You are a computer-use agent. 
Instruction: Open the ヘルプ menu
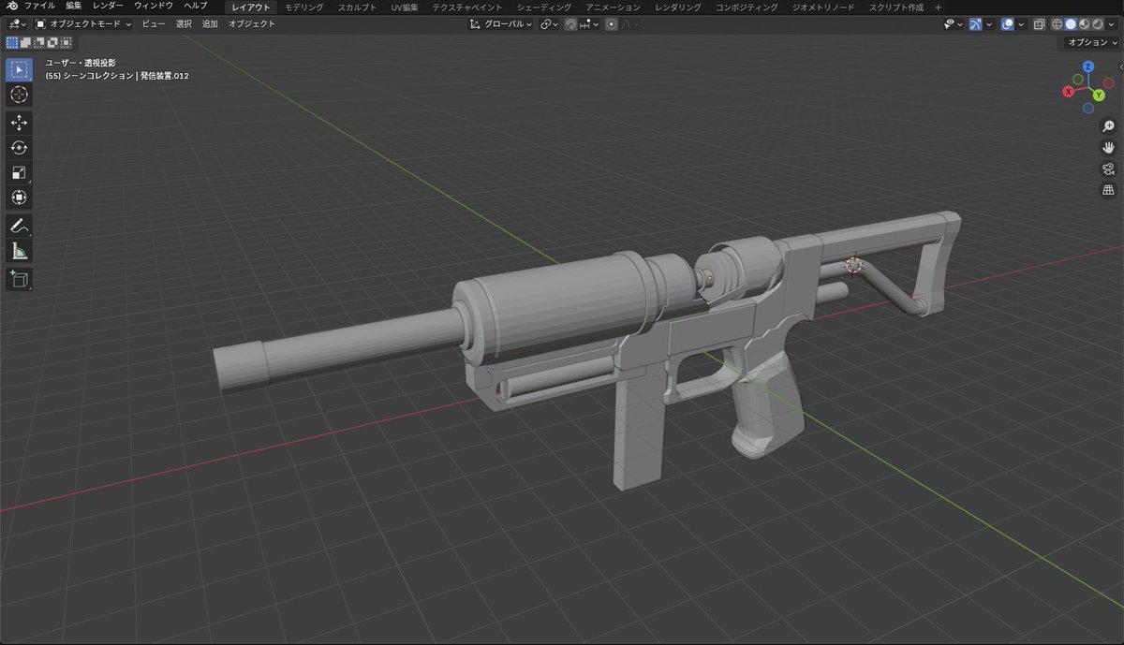[195, 7]
